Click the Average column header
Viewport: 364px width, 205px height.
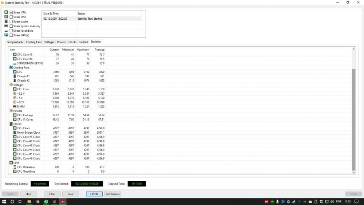tap(99, 50)
